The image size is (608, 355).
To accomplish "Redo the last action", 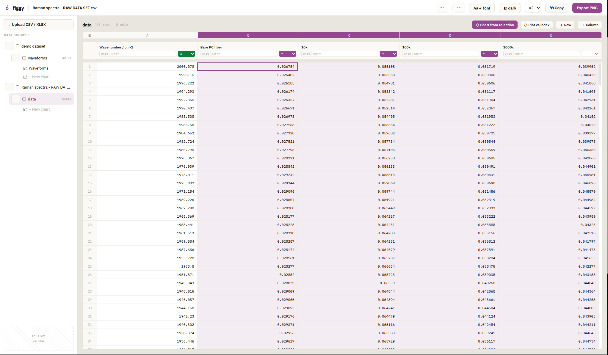I will pyautogui.click(x=459, y=8).
